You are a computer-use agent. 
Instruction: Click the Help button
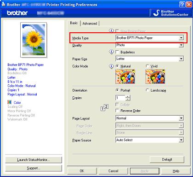point(176,171)
